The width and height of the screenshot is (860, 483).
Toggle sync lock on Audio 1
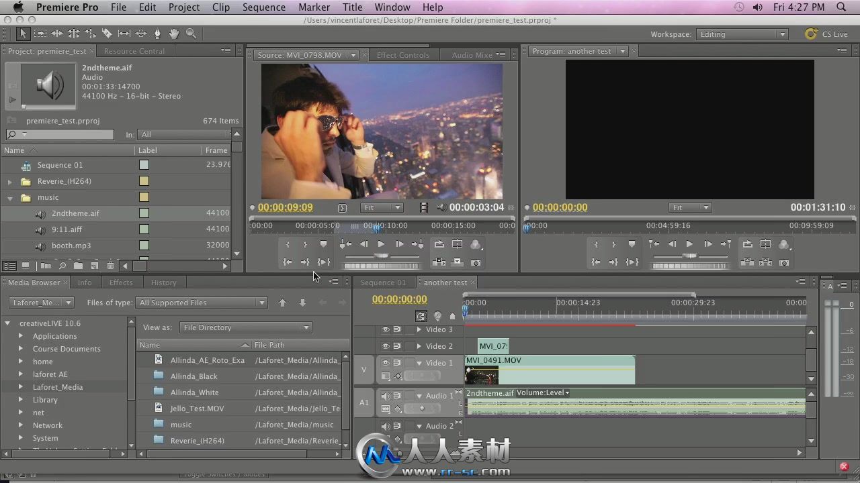[397, 396]
